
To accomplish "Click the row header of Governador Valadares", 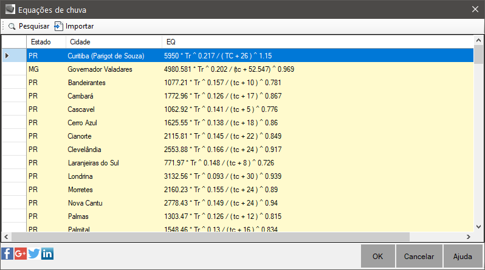I will click(14, 69).
